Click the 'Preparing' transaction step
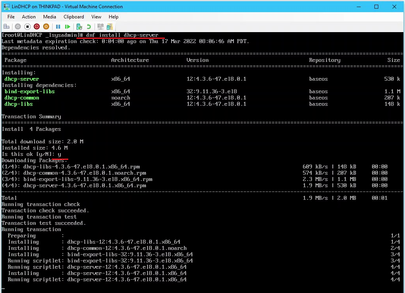This screenshot has width=405, height=293. click(22, 236)
